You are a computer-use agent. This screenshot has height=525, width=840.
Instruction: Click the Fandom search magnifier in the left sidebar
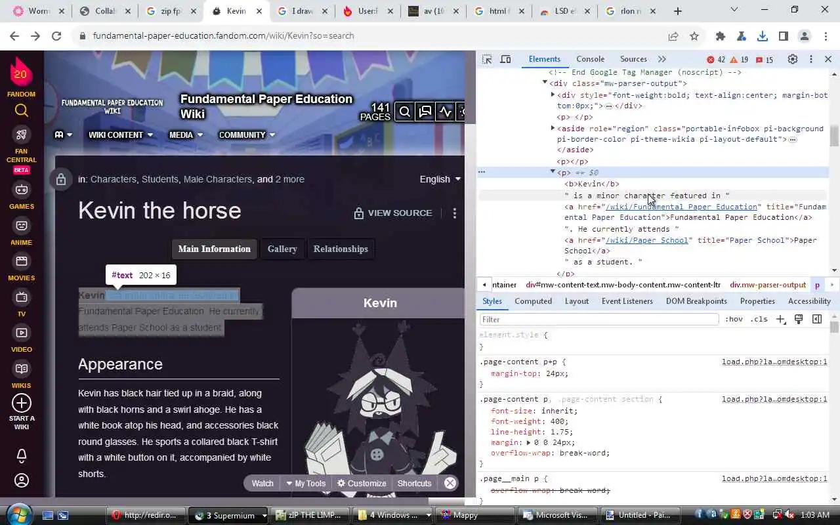point(22,110)
